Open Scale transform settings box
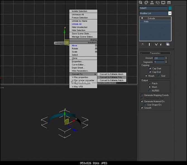 96,52
